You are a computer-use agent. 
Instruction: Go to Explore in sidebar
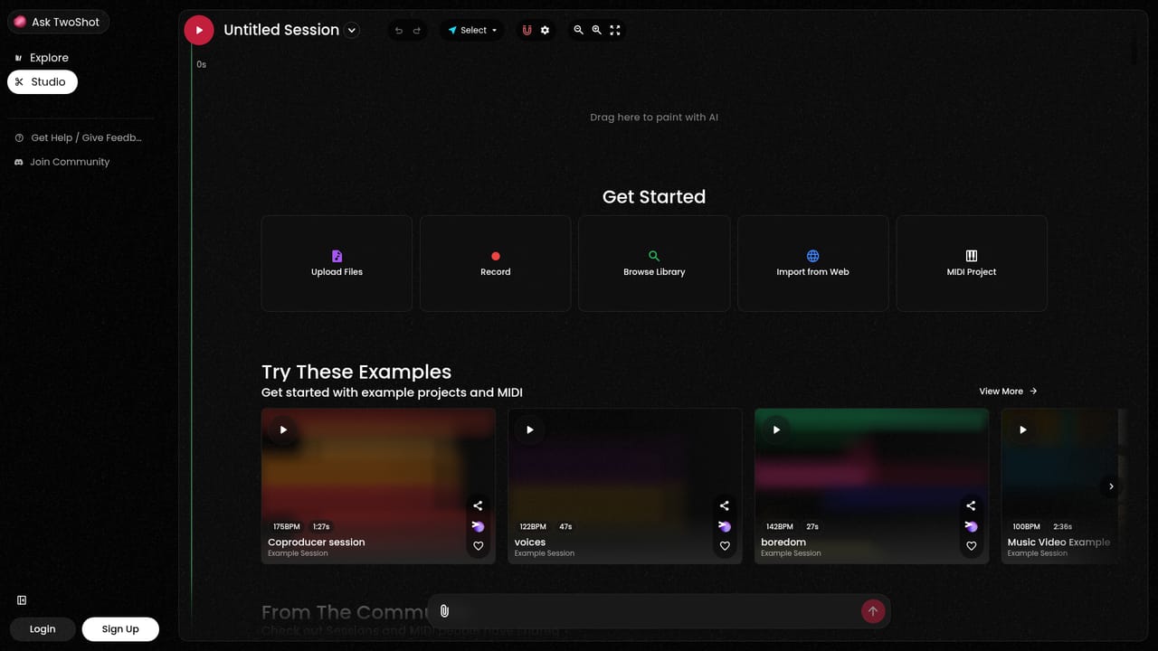(x=42, y=58)
